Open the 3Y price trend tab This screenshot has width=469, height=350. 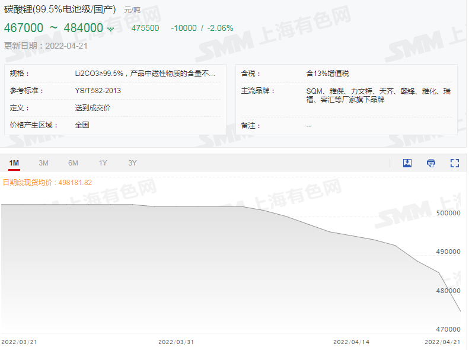tap(132, 163)
